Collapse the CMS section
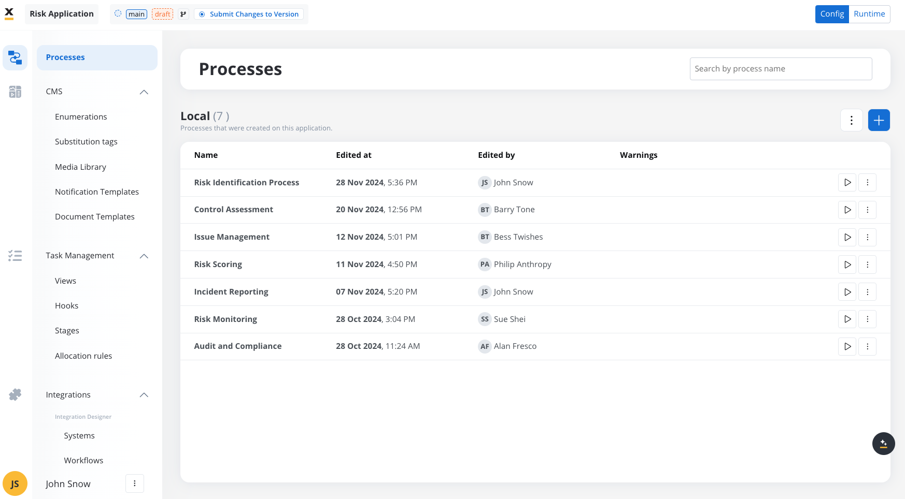 (x=144, y=92)
